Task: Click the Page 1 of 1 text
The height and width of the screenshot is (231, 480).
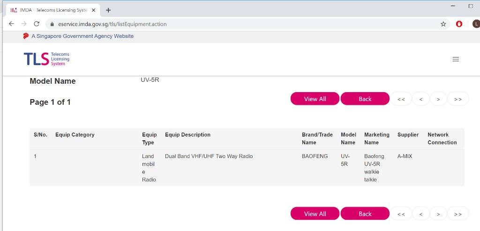Action: click(x=50, y=102)
